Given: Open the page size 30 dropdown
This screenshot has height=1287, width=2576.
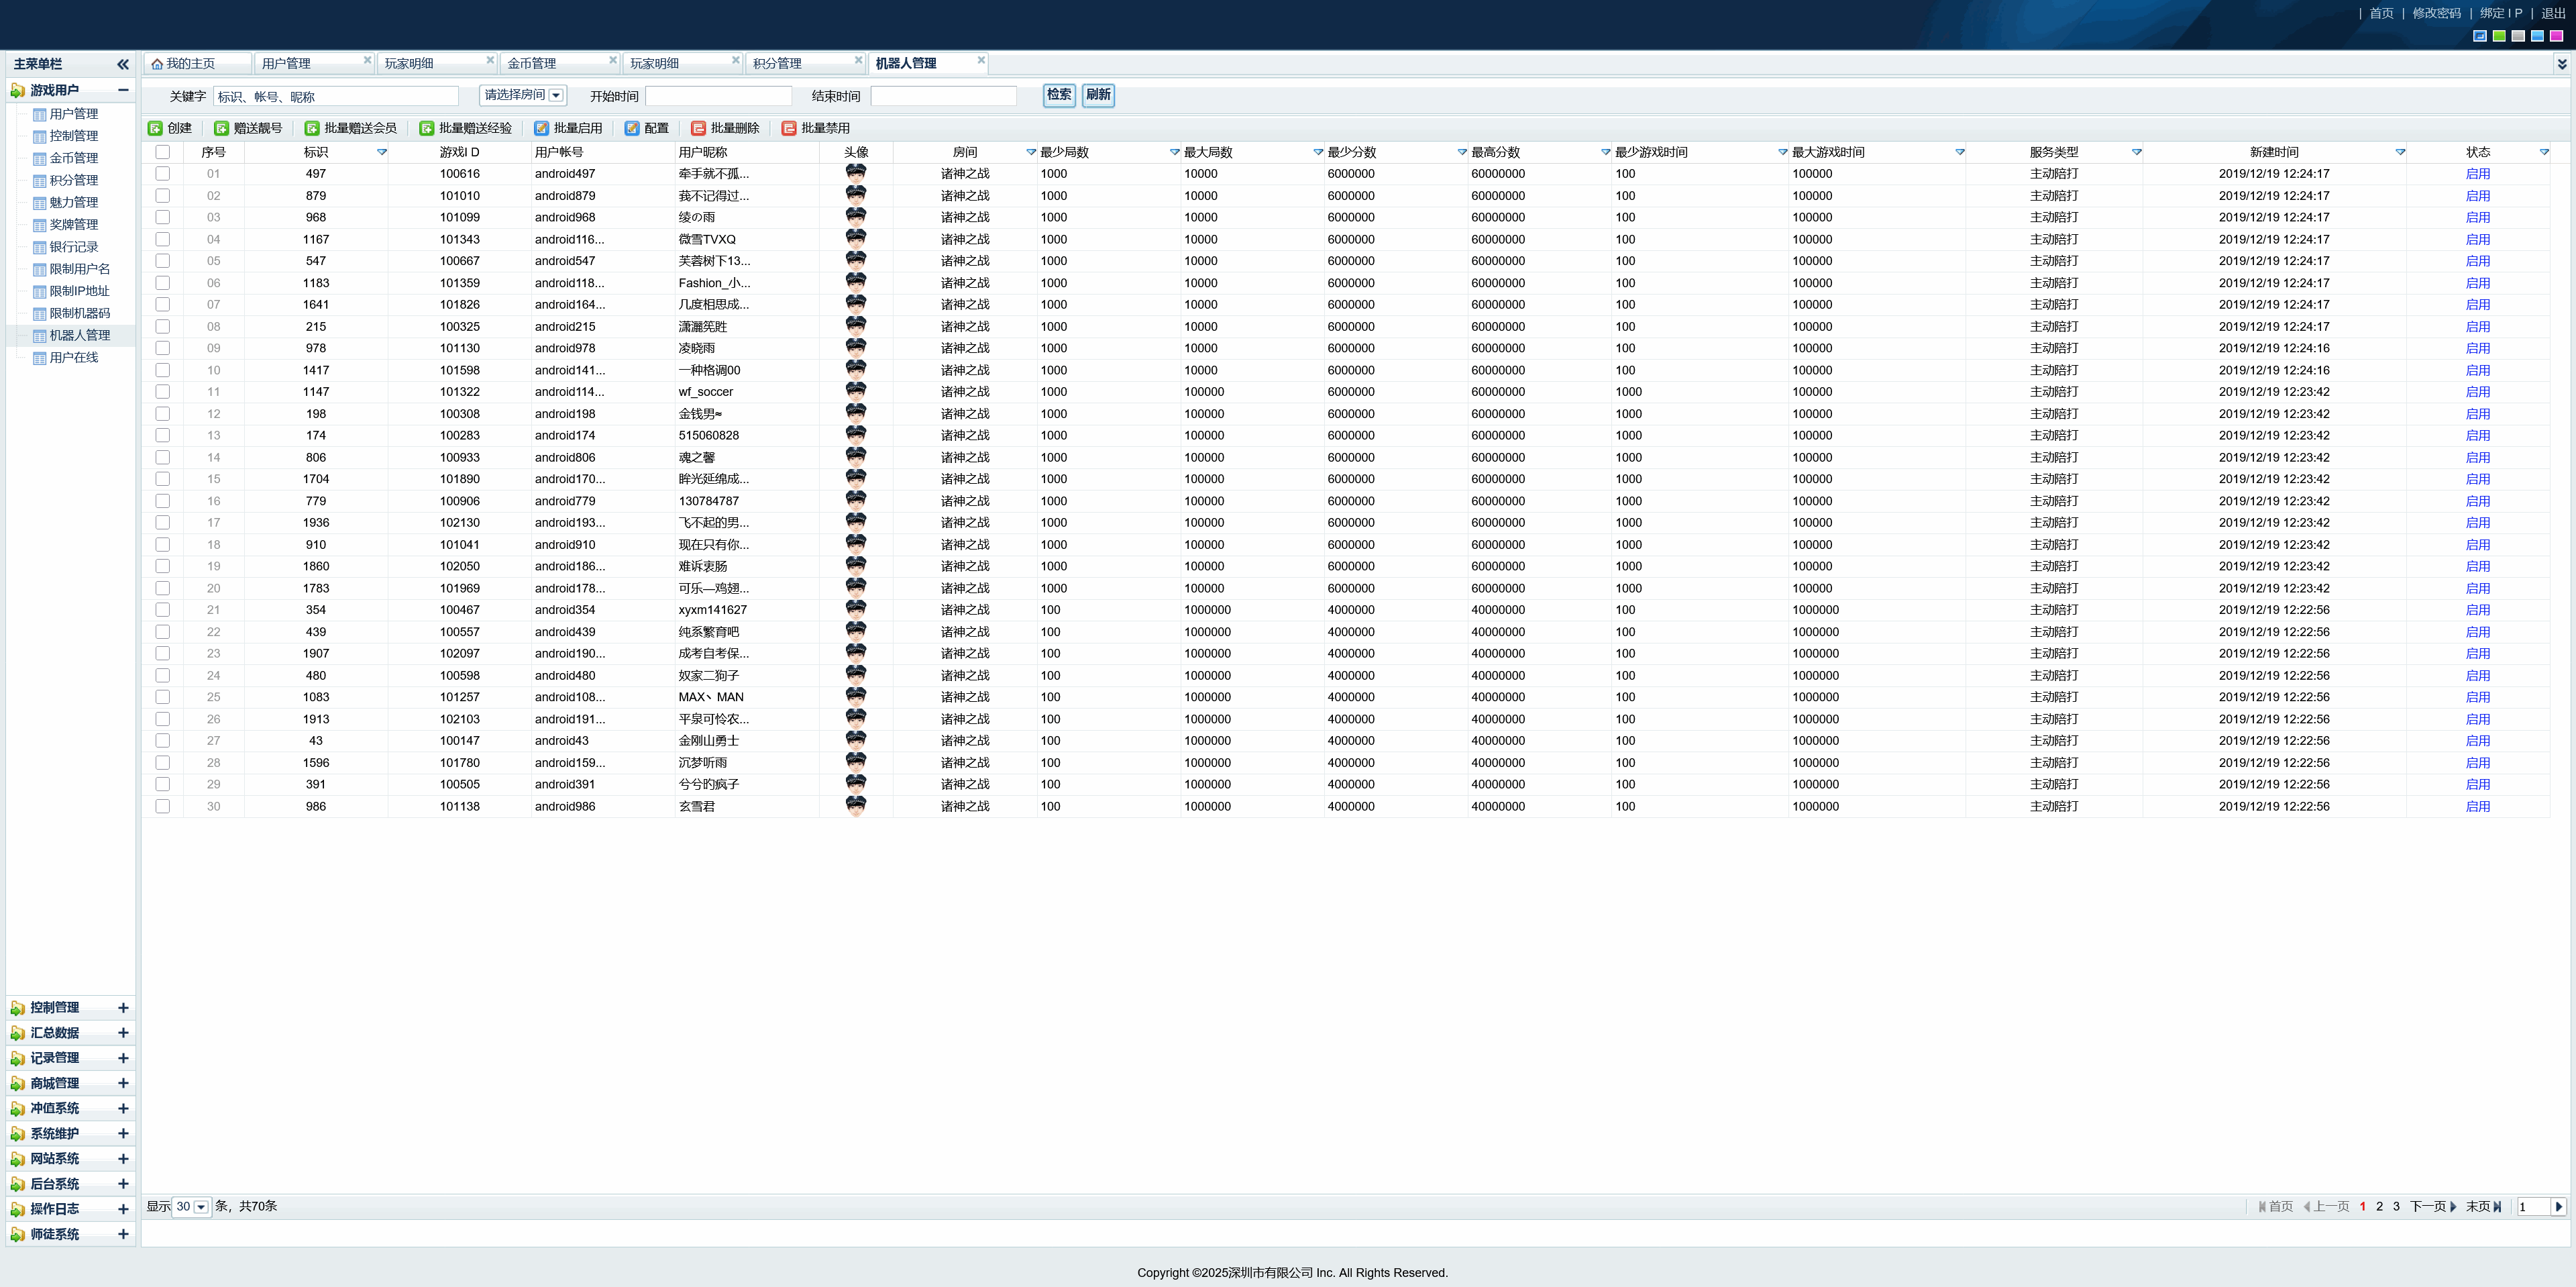Looking at the screenshot, I should point(201,1207).
